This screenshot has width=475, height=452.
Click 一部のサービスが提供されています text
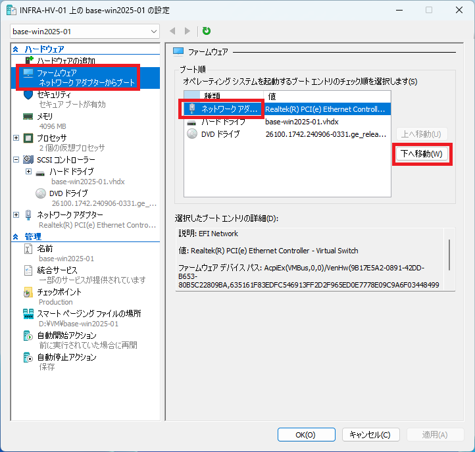point(92,280)
